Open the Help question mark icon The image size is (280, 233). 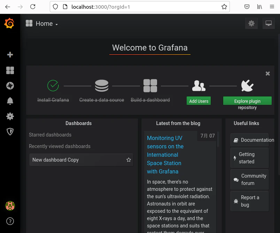pyautogui.click(x=10, y=221)
